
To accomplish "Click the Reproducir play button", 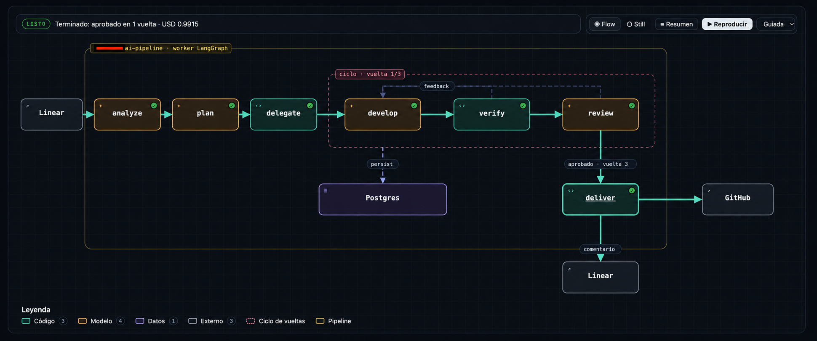I will (x=727, y=24).
